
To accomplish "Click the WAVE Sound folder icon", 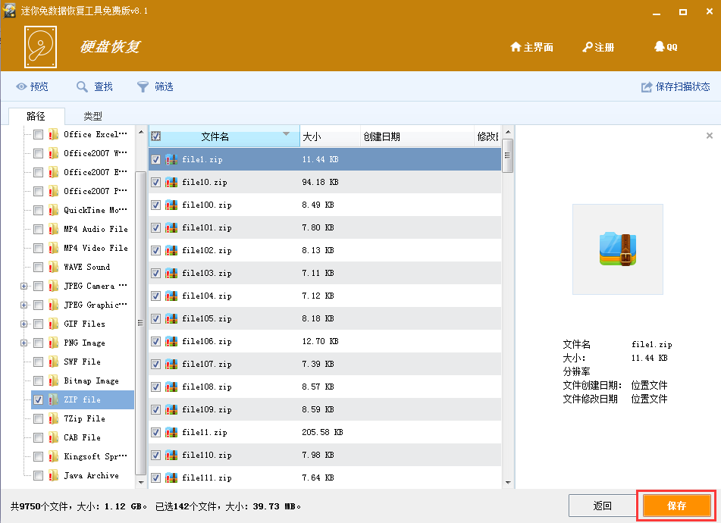I will 54,267.
